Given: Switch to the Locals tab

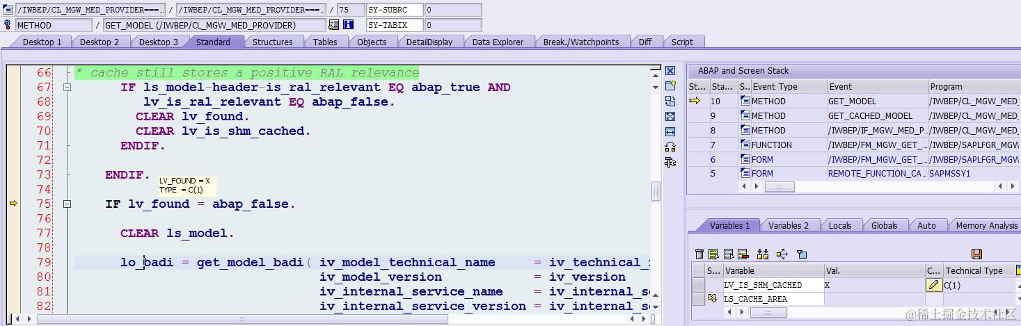Looking at the screenshot, I should pos(840,225).
